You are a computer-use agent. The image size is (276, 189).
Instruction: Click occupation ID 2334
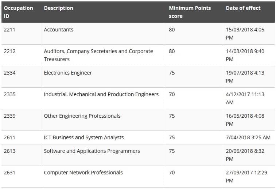click(x=9, y=73)
